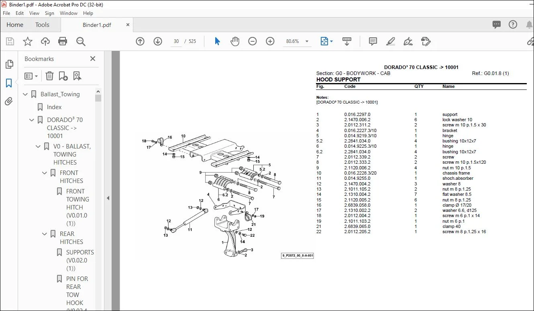Open the SUPPORTS (V0.02.0 (1)) bookmark
The image size is (534, 311).
80,260
